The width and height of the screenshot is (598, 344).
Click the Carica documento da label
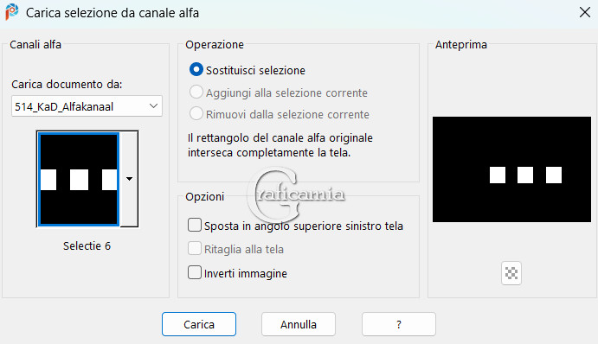pyautogui.click(x=67, y=84)
